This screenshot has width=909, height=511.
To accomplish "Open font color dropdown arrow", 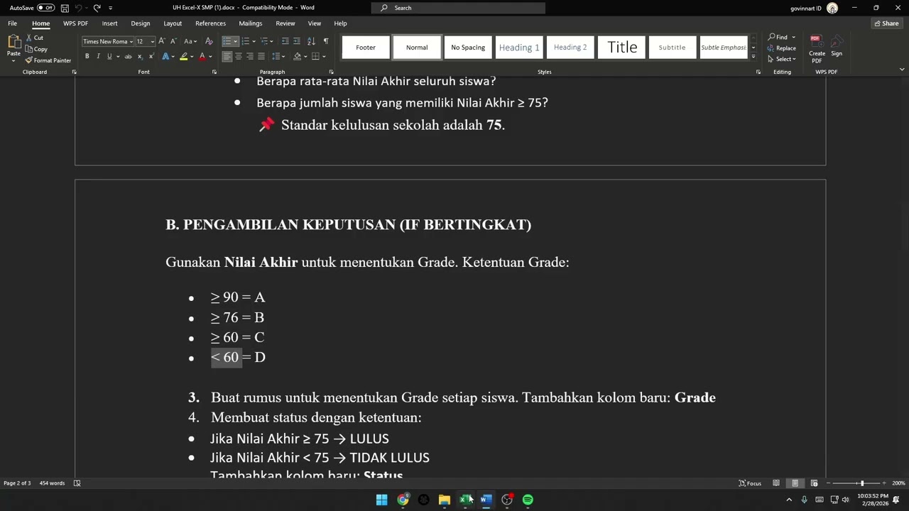I will coord(210,56).
